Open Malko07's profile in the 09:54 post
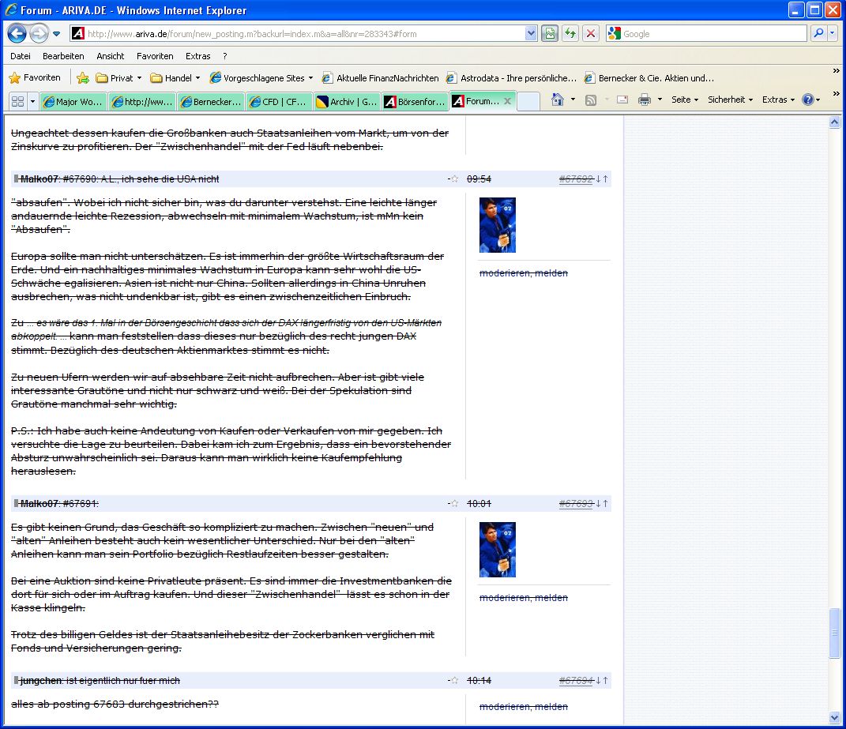Viewport: 846px width, 729px height. (x=38, y=179)
